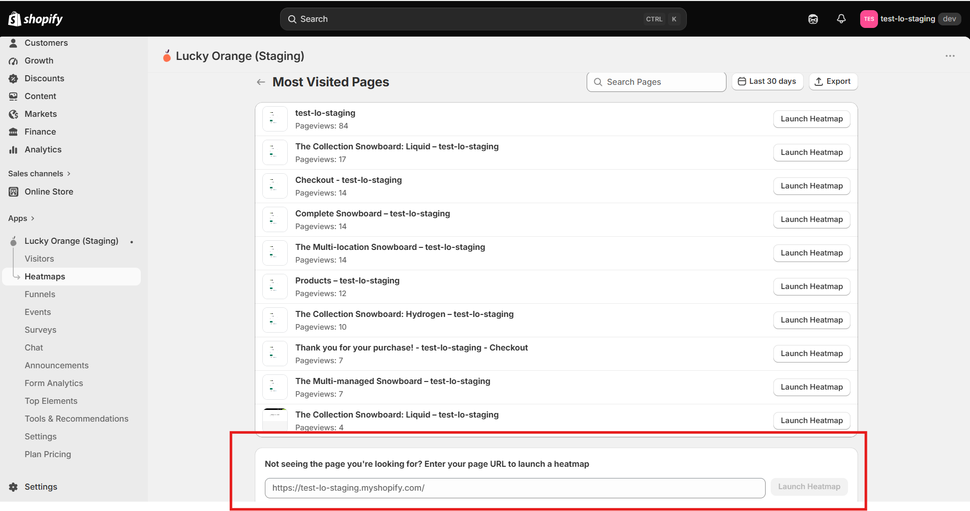Go to Events in the sidebar

pos(38,312)
